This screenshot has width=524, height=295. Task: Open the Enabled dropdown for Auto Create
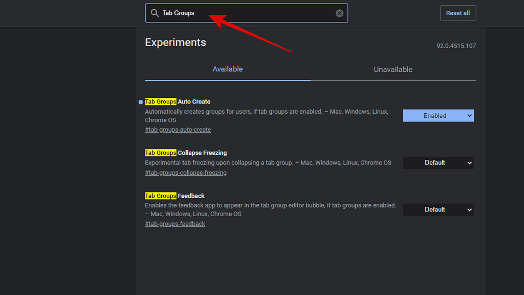coord(438,116)
